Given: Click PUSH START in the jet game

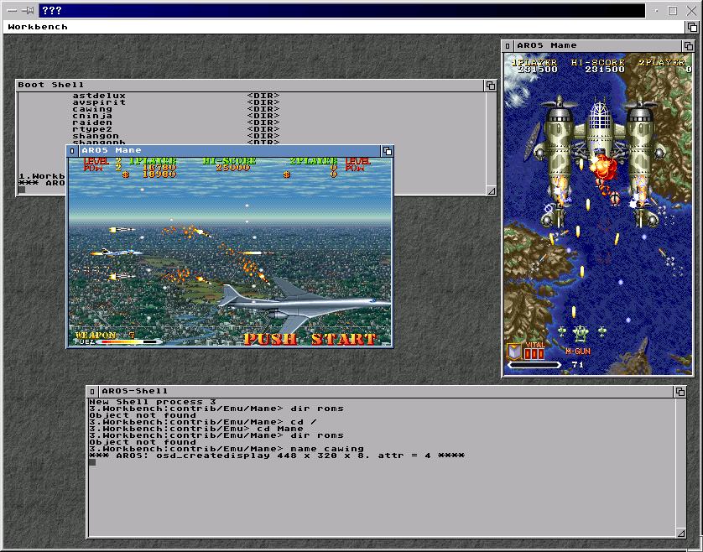Looking at the screenshot, I should (x=310, y=339).
